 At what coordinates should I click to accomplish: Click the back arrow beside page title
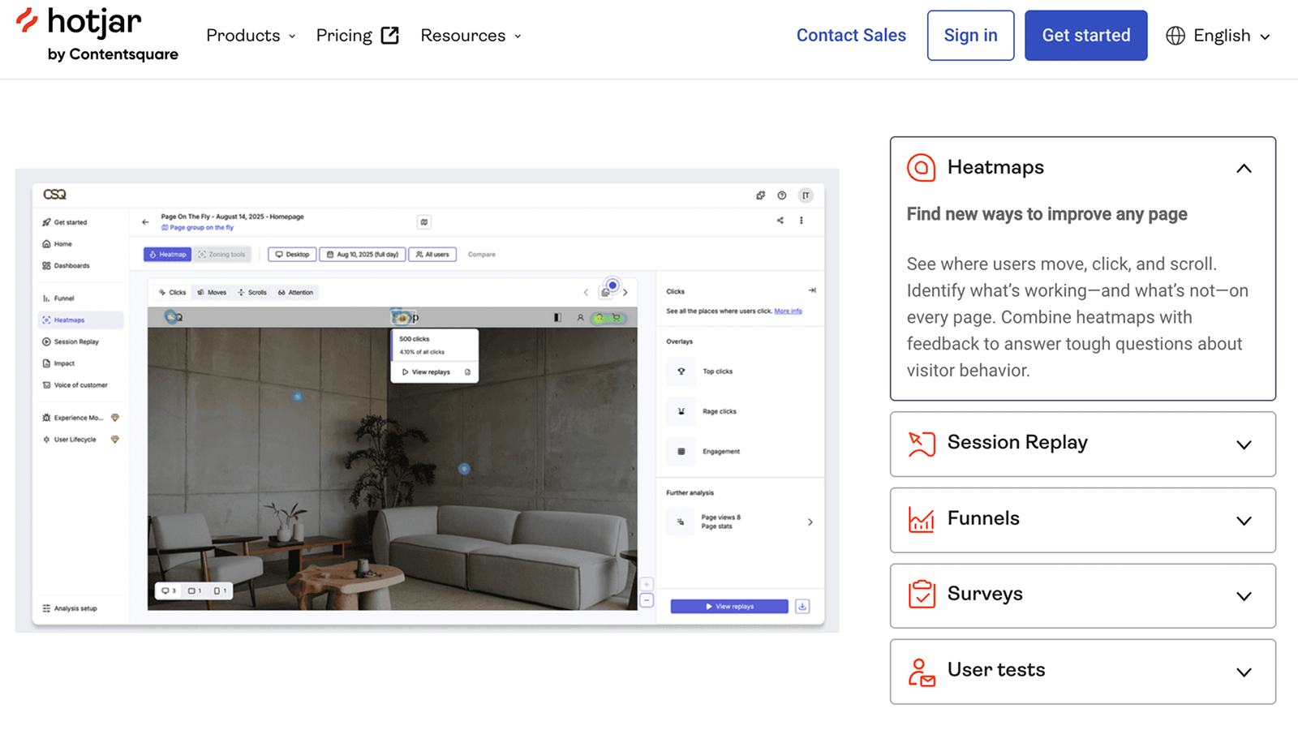(x=145, y=222)
